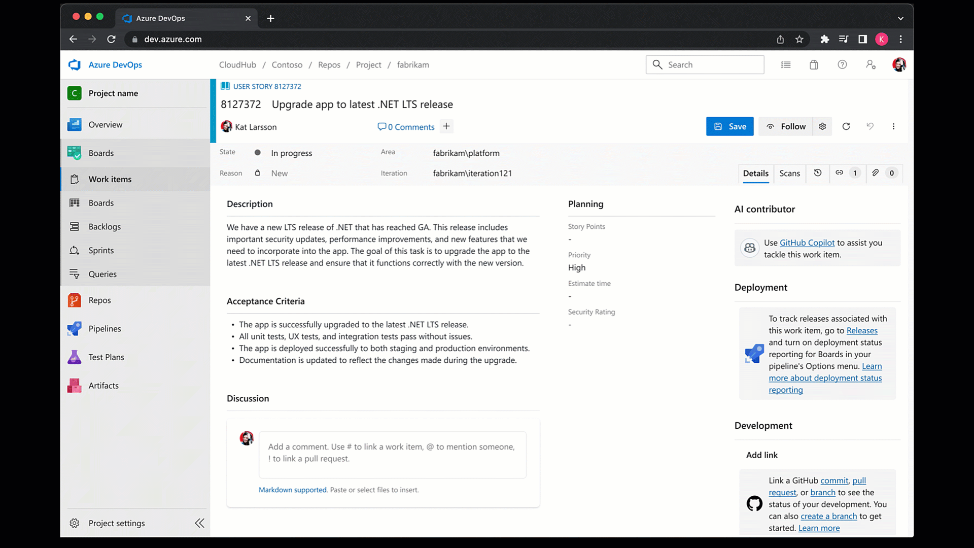Open the Backlogs view
974x548 pixels.
click(103, 226)
